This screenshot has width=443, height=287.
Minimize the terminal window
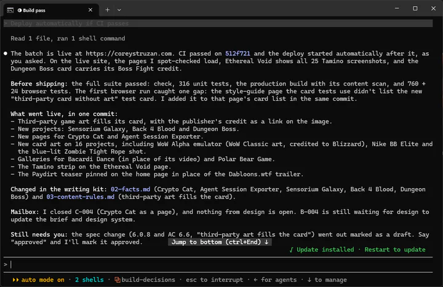pyautogui.click(x=397, y=9)
